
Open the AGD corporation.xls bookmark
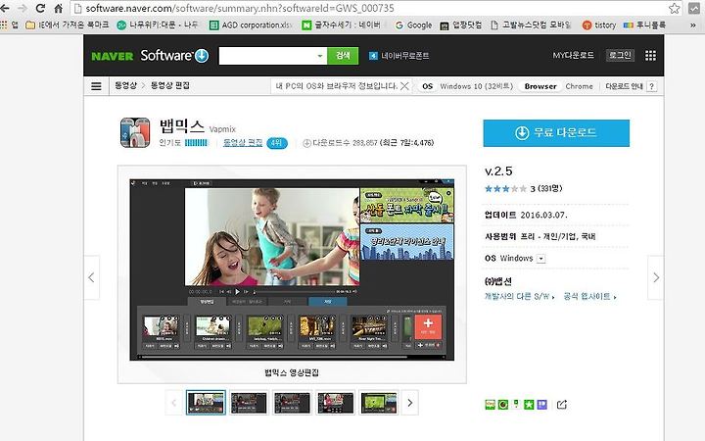[252, 25]
